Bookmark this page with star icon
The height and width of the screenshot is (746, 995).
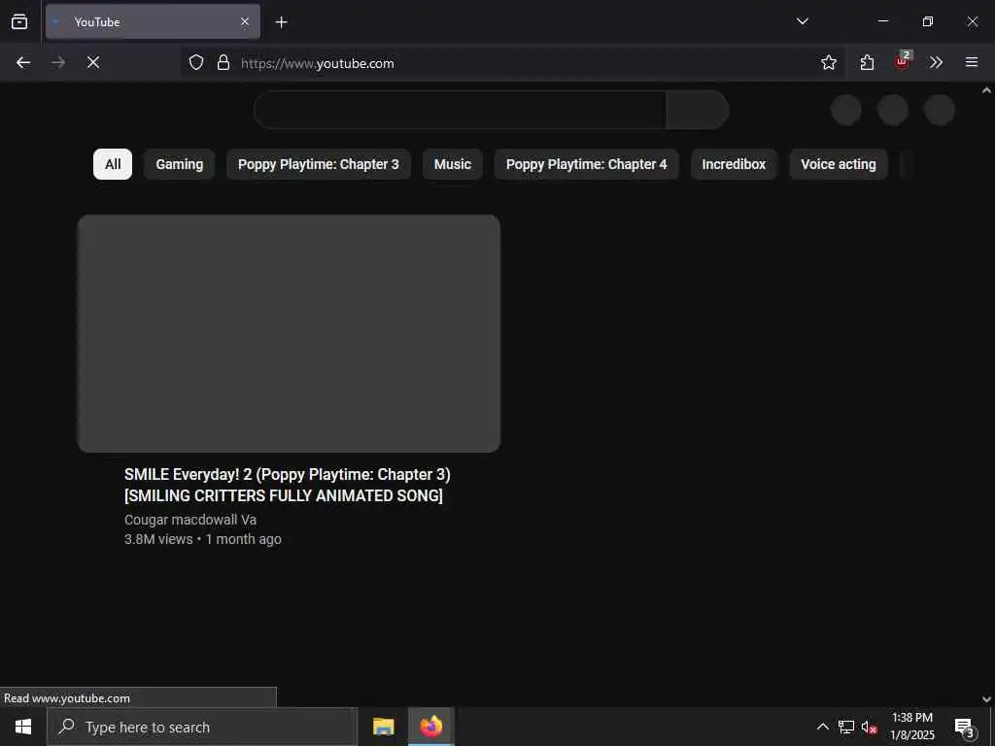(x=829, y=62)
